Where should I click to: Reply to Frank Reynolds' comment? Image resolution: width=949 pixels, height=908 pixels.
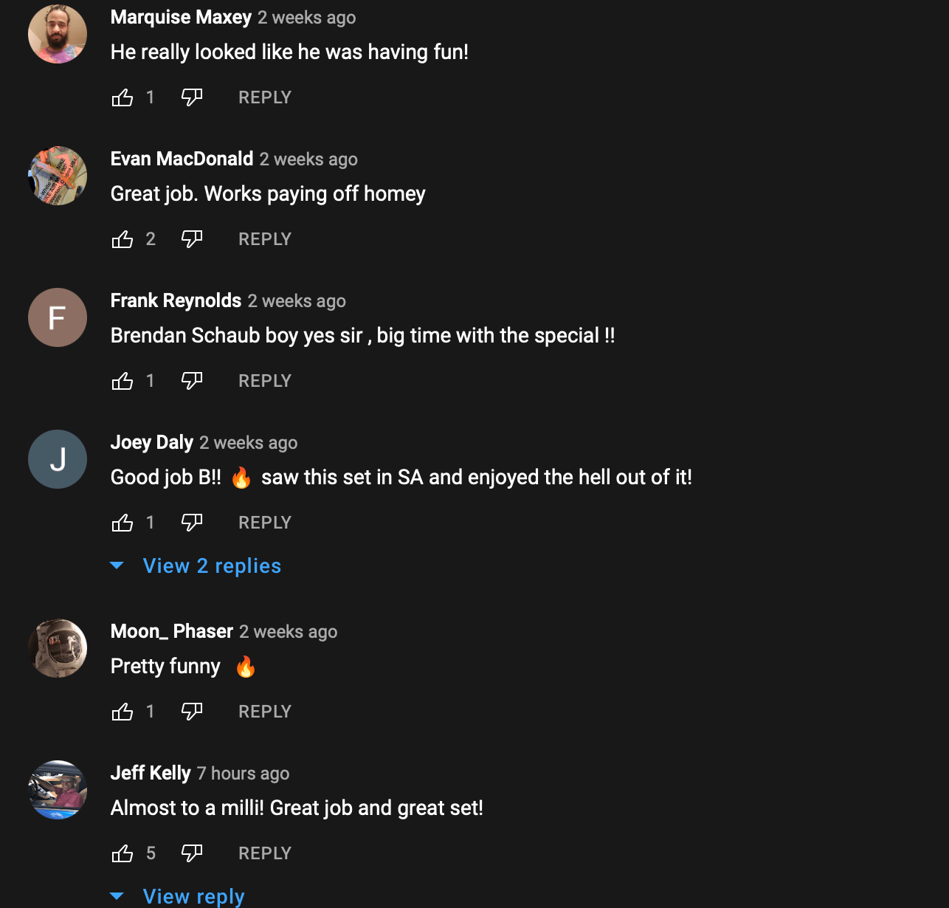coord(265,381)
